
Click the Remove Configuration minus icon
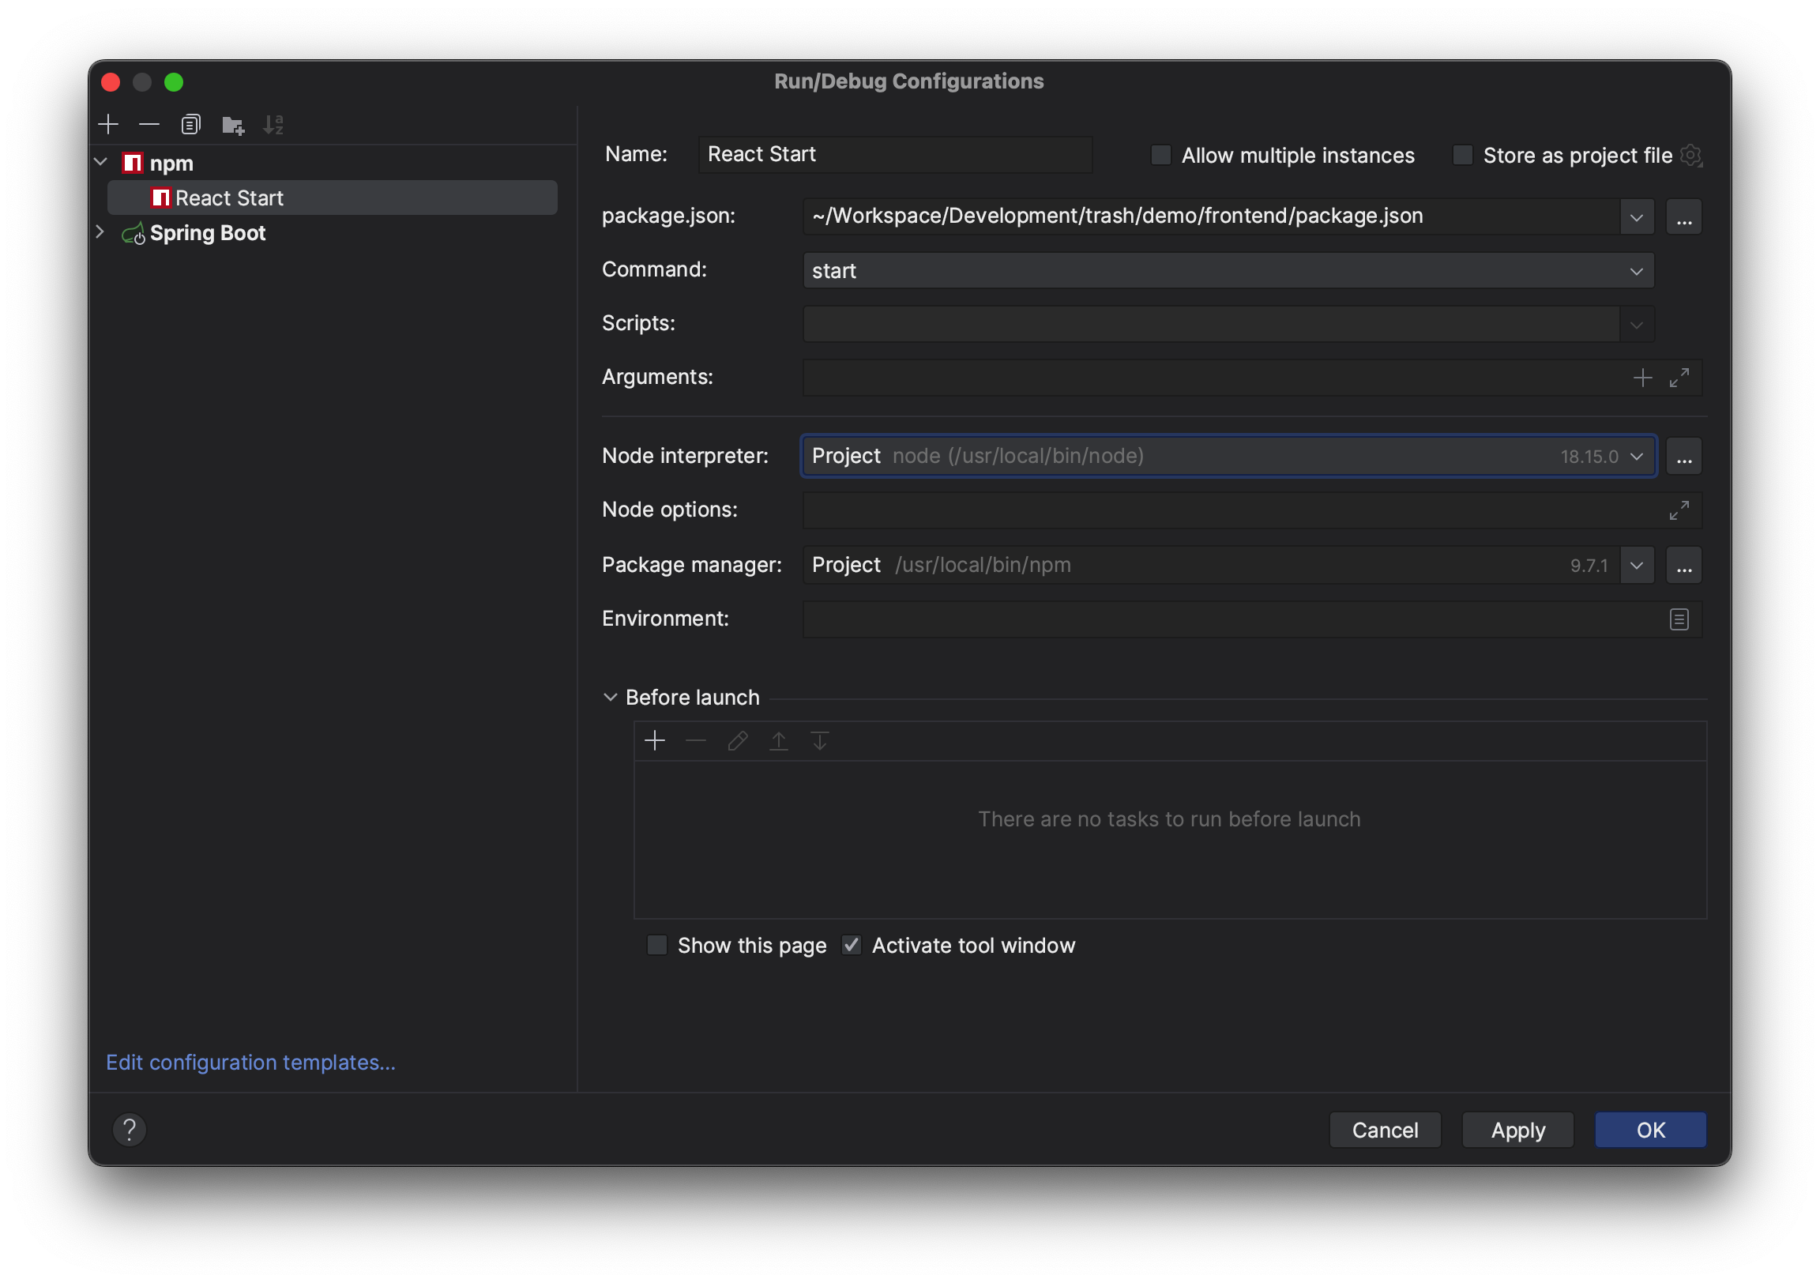point(149,125)
